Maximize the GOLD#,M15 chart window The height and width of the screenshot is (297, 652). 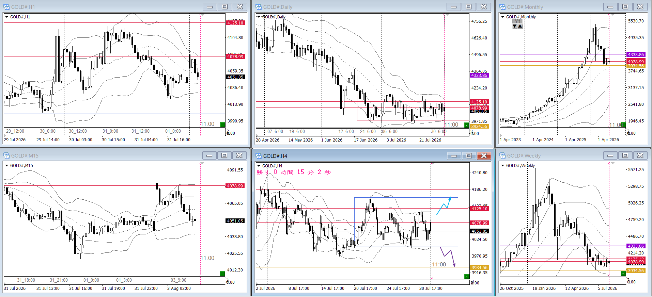[x=224, y=155]
